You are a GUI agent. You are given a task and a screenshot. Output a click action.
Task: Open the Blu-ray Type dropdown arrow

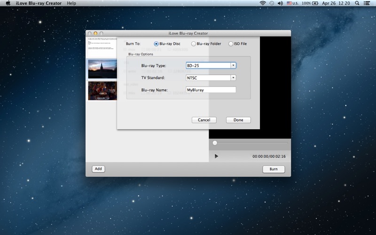(233, 65)
